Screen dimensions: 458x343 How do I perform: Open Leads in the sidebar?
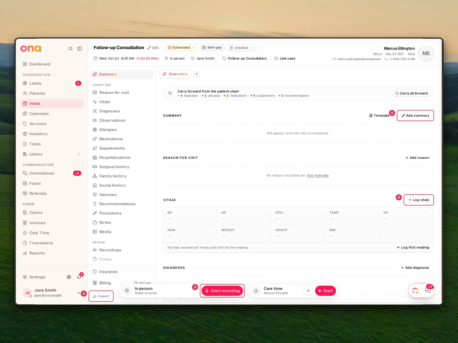tap(52, 83)
